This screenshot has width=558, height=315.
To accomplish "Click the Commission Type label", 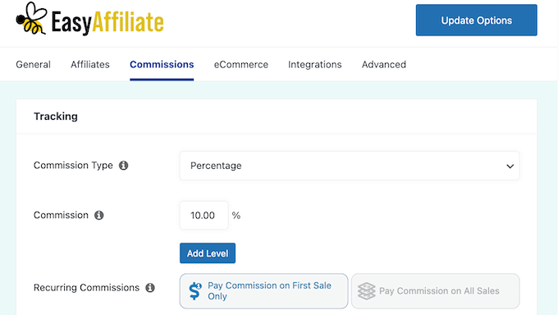I will (x=73, y=166).
